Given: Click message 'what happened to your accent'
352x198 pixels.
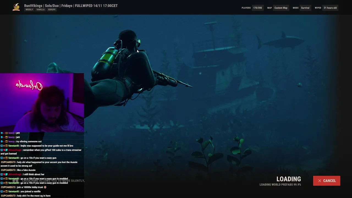Looking at the screenshot, I should [x=39, y=164].
